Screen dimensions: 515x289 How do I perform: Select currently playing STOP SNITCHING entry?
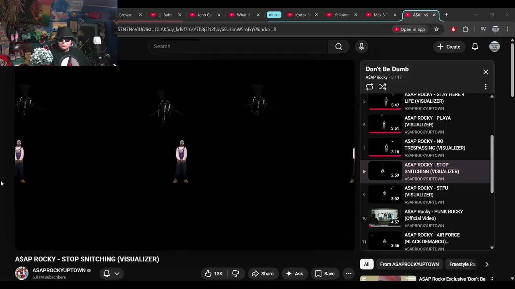click(424, 172)
